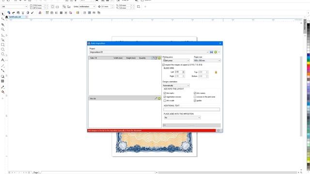Click the page width field in property bar
The height and width of the screenshot is (174, 310).
pos(38,5)
